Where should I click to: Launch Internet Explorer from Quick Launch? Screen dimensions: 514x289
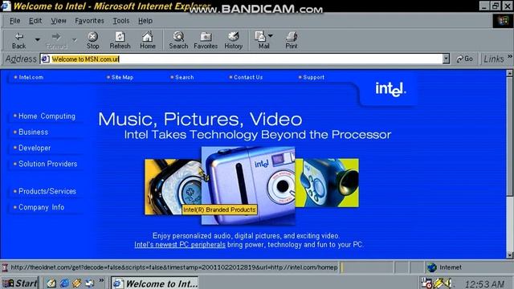pos(64,283)
